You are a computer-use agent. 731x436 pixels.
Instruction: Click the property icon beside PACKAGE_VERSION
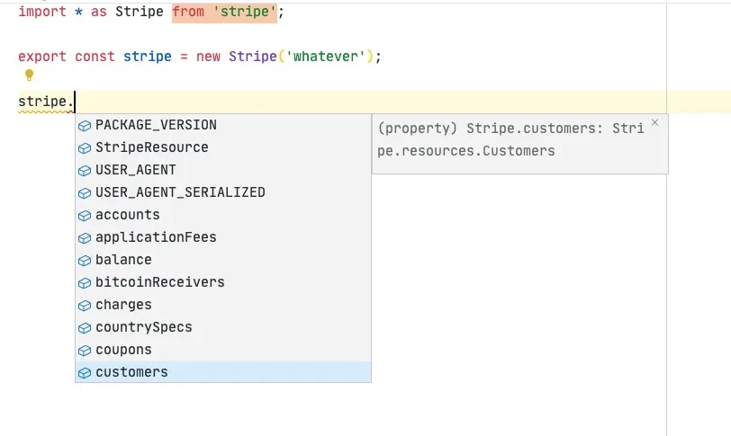coord(85,125)
